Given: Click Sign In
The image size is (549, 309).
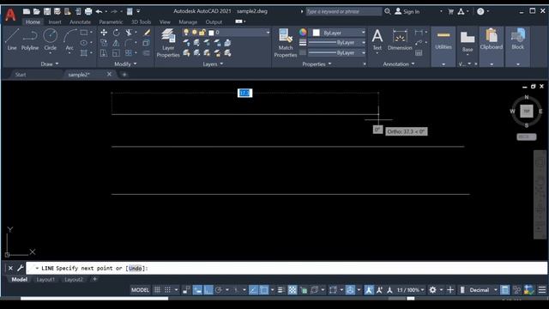Looking at the screenshot, I should click(407, 11).
